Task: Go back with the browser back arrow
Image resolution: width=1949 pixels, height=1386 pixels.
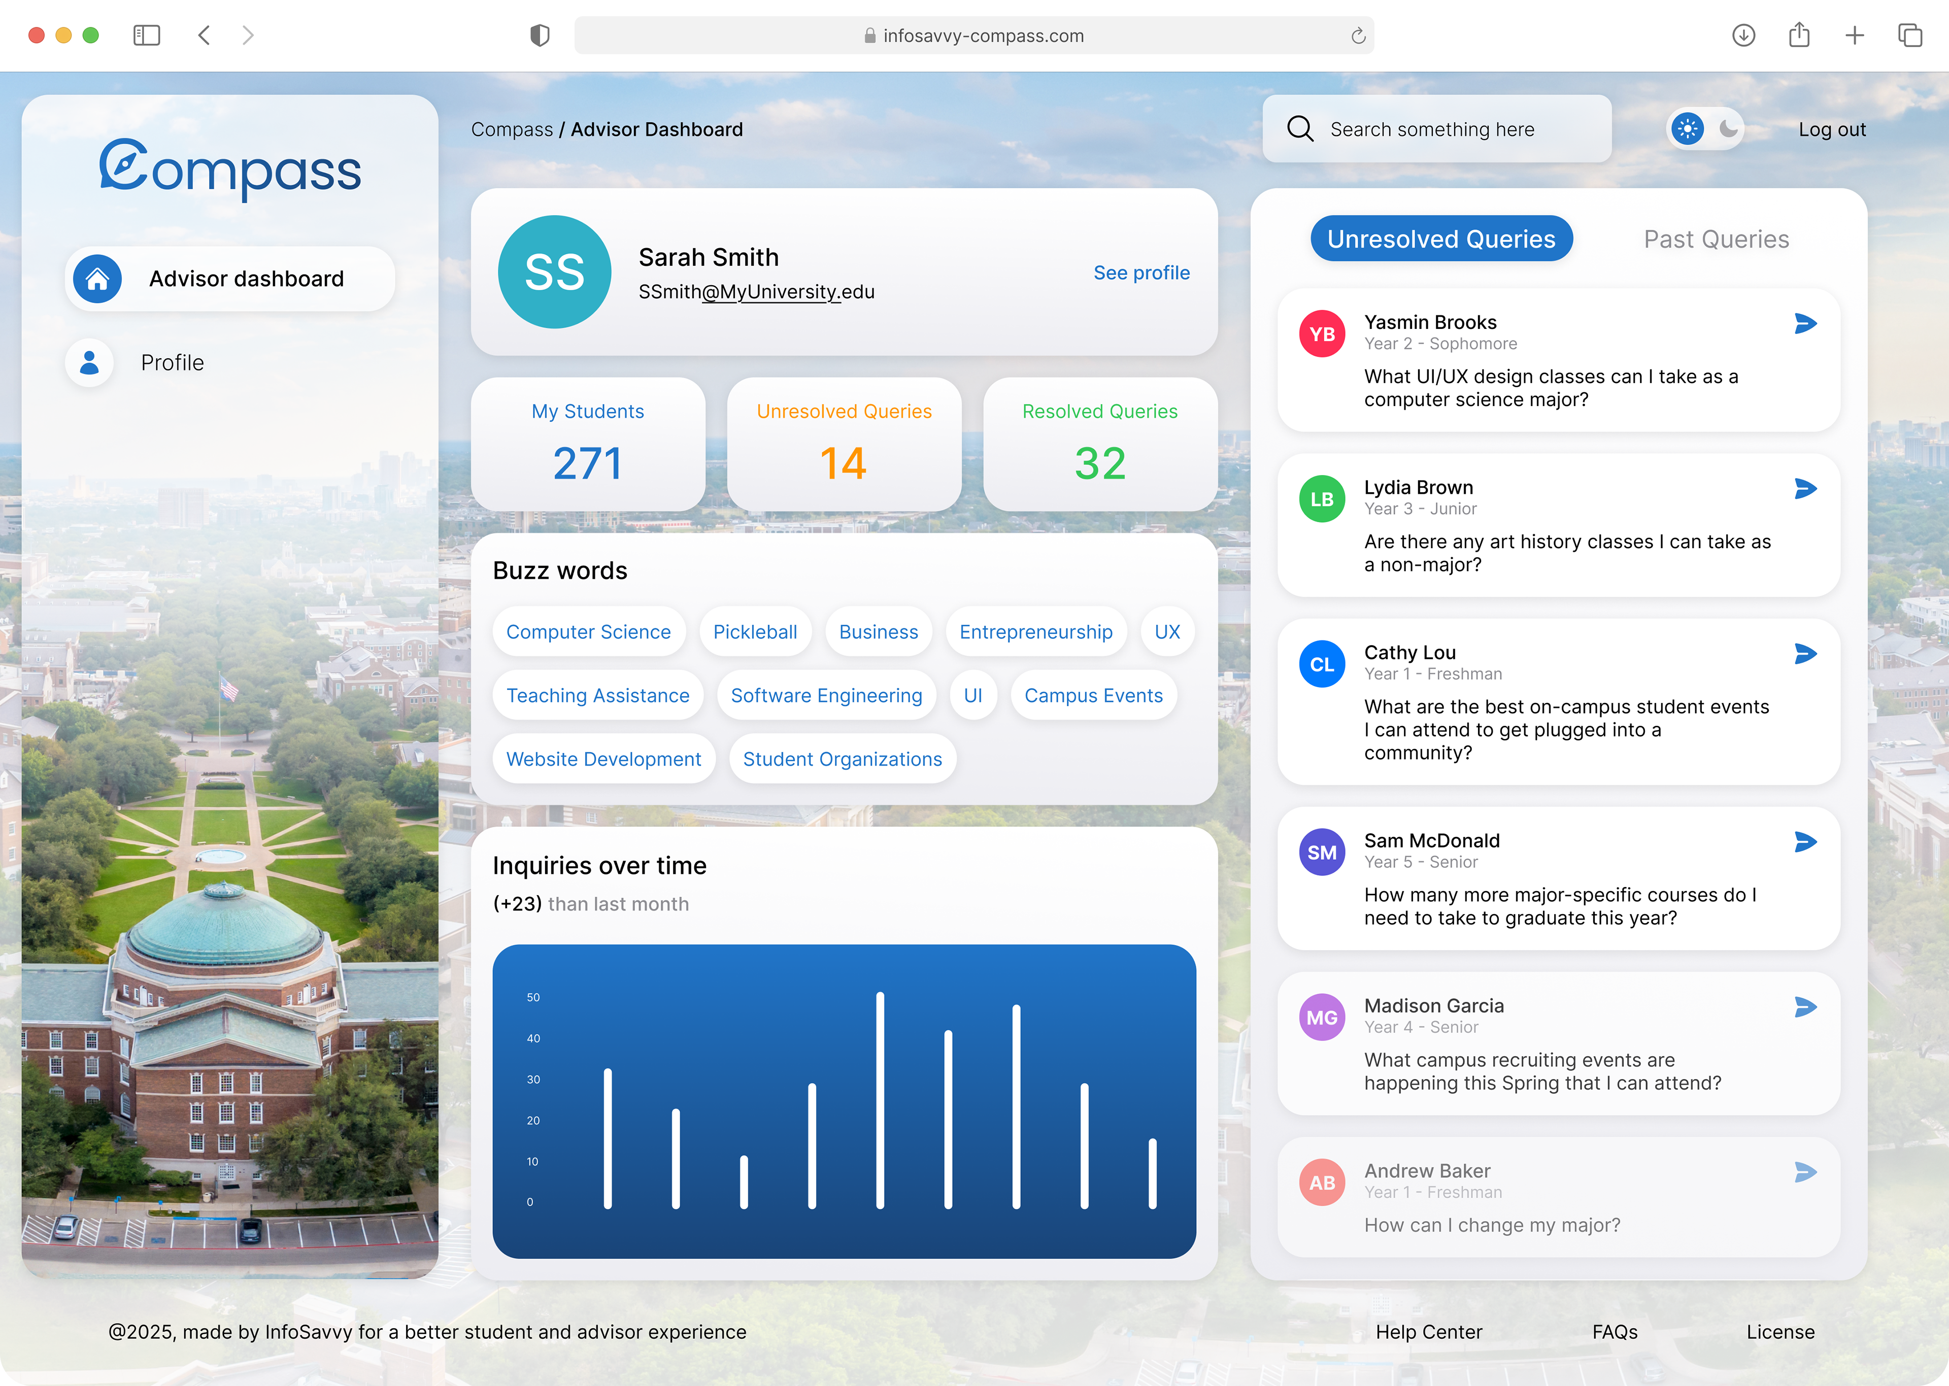Action: coord(204,35)
